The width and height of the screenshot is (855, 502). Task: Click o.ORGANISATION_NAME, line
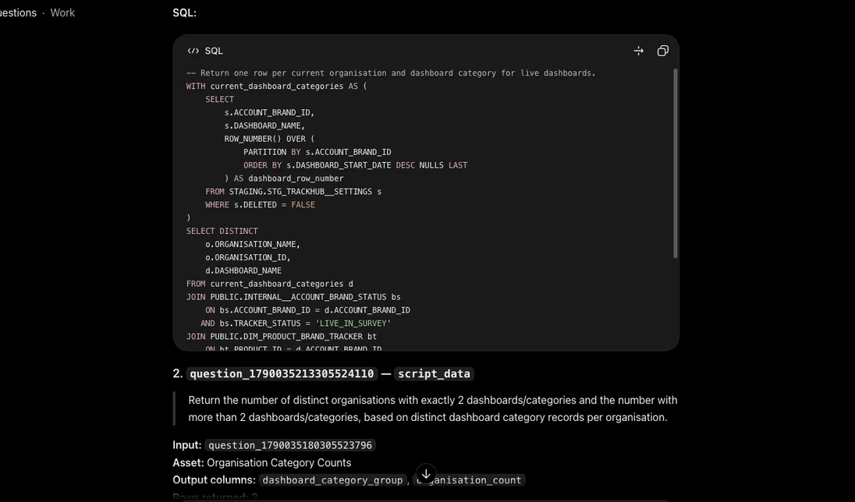pos(253,244)
